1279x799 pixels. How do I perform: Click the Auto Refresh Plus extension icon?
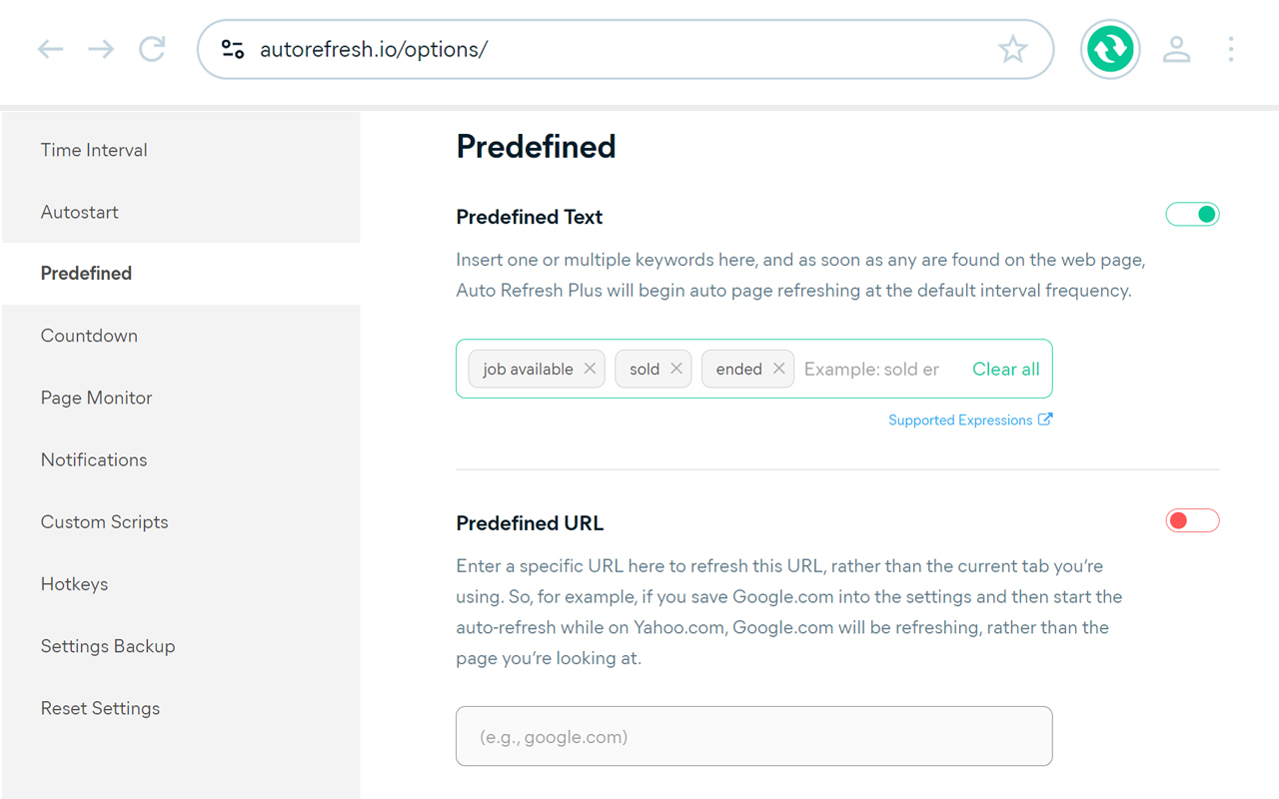[x=1110, y=48]
